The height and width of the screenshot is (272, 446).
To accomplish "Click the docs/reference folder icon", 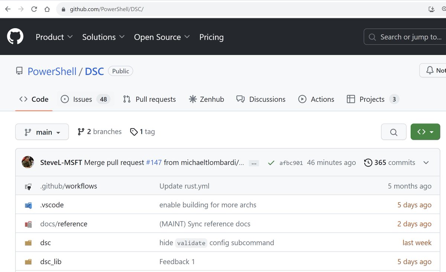I will [28, 224].
